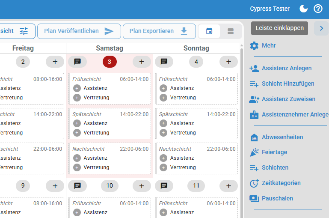Screen dimensions: 329x218
Task: Click the Sonntag column header
Action: pyautogui.click(x=196, y=48)
